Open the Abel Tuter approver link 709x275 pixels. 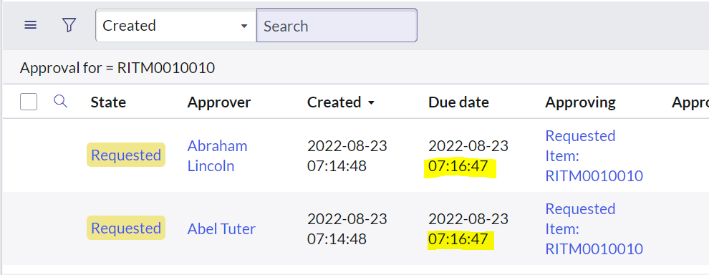click(x=221, y=229)
